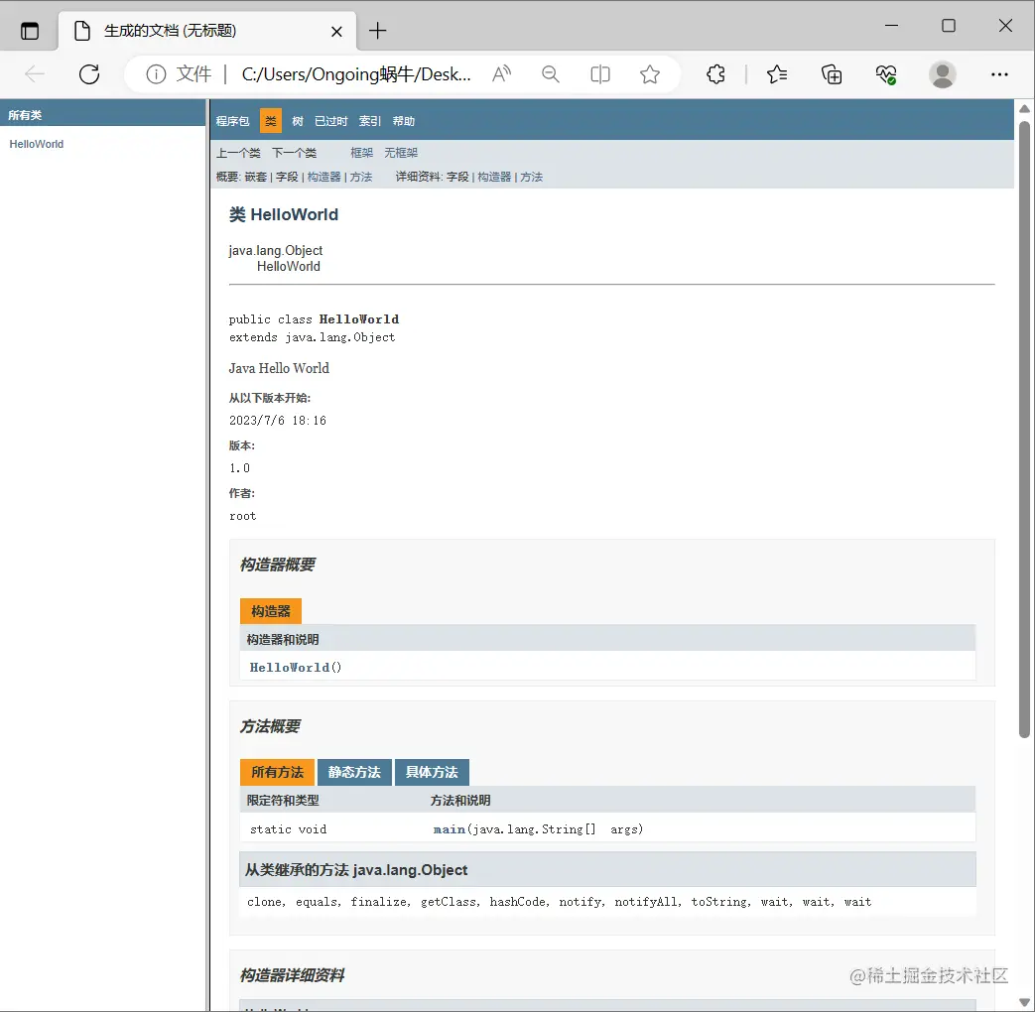
Task: Click the scrollbar down arrow
Action: pyautogui.click(x=1024, y=1001)
